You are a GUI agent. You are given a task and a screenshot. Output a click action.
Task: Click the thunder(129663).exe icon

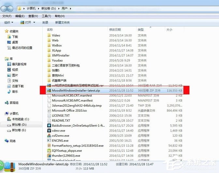pyautogui.click(x=49, y=155)
